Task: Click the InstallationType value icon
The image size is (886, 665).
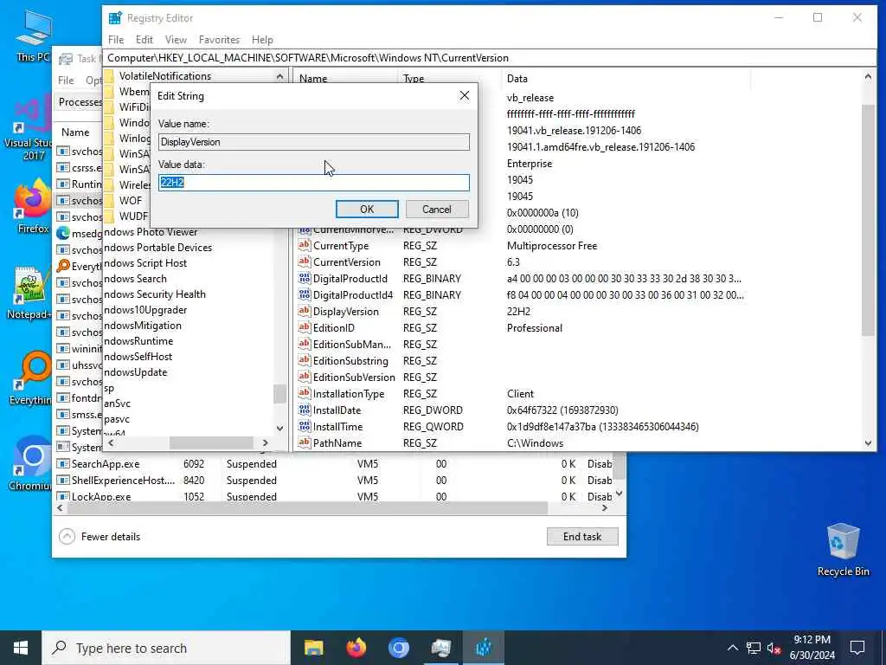Action: click(x=305, y=393)
